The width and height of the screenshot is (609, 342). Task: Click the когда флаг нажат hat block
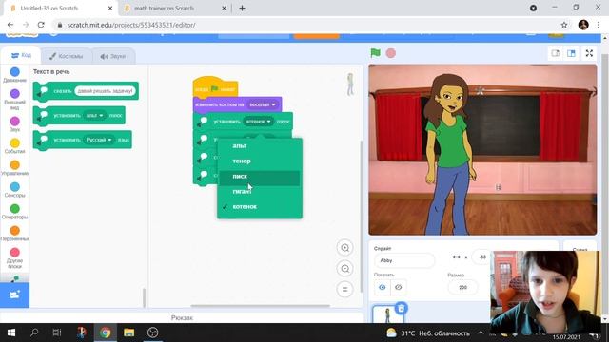coord(215,87)
